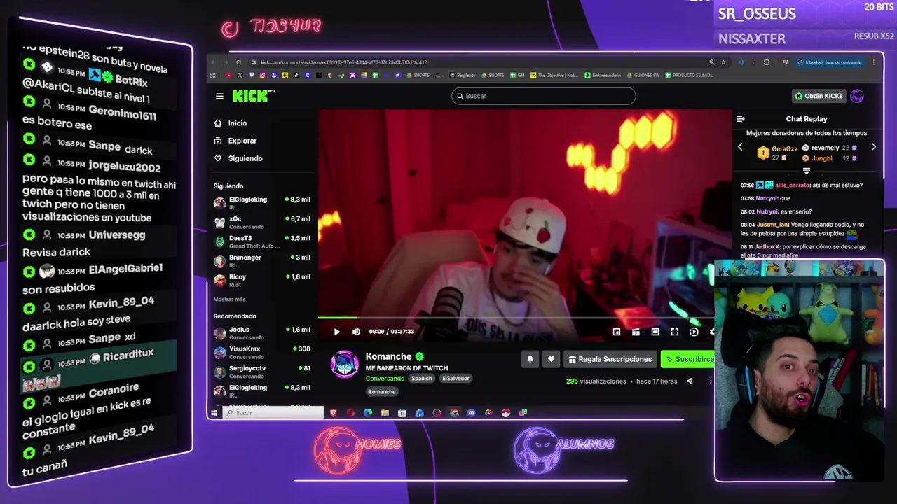Bookmark the page with star icon
The height and width of the screenshot is (504, 897).
pos(723,62)
